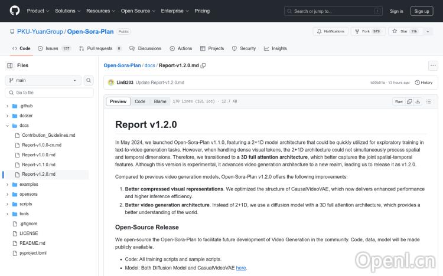Image resolution: width=443 pixels, height=276 pixels.
Task: Download the raw file icon
Action: (x=418, y=101)
